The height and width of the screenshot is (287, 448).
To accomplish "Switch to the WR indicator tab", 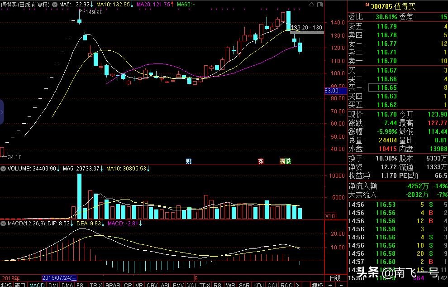I will pos(231,285).
